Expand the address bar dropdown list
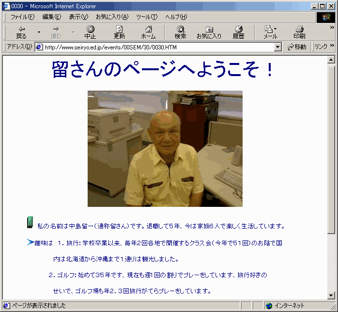 [278, 47]
